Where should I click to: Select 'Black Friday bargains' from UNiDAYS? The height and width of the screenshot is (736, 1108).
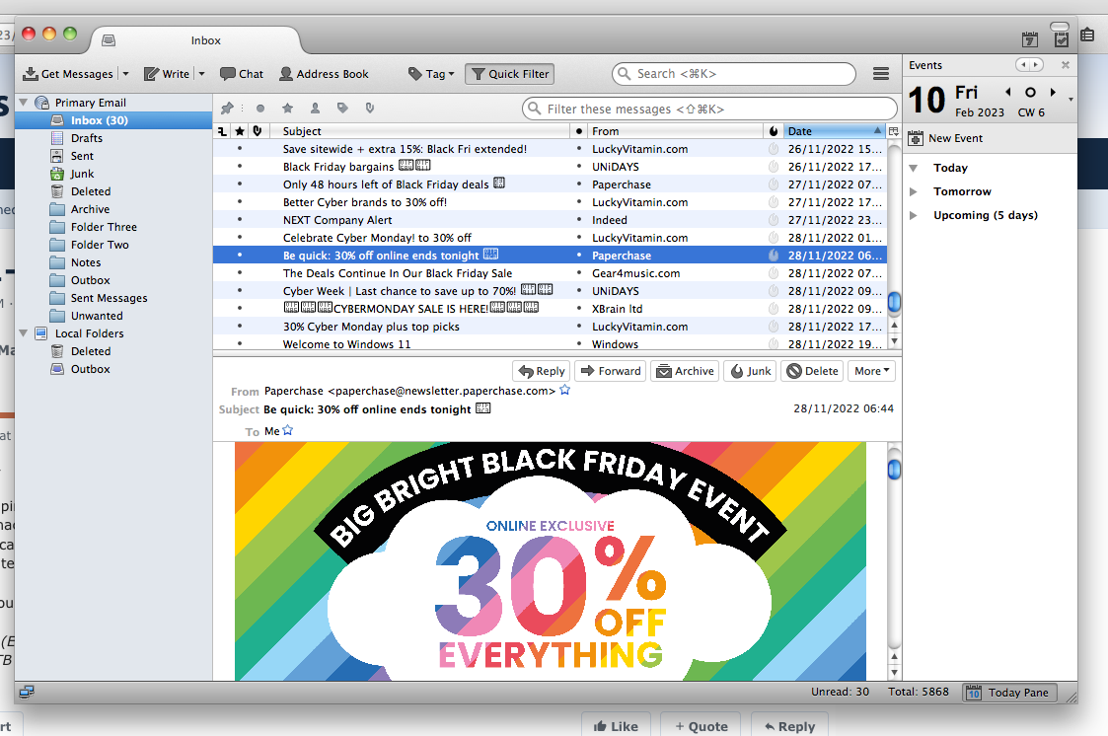pos(550,167)
